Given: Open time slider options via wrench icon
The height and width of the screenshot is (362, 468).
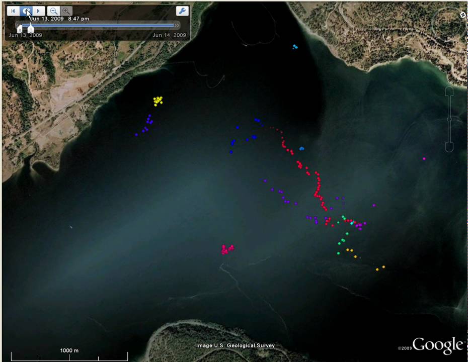Looking at the screenshot, I should (182, 11).
